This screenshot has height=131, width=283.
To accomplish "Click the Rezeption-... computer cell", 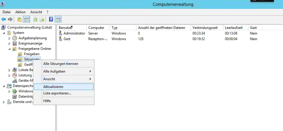I will click(98, 39).
